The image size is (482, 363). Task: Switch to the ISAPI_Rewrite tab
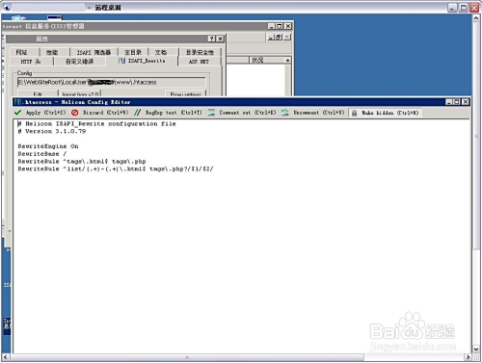tap(142, 61)
